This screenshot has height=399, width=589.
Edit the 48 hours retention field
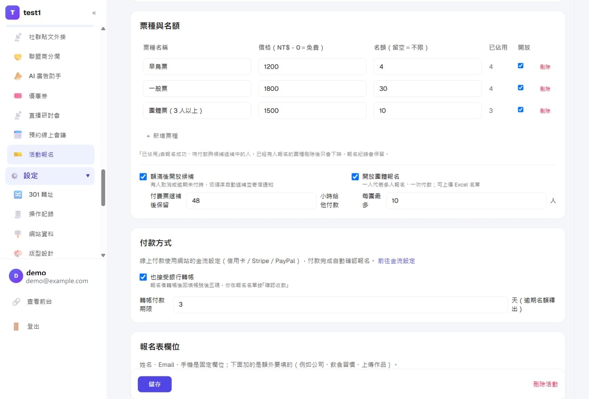click(251, 201)
